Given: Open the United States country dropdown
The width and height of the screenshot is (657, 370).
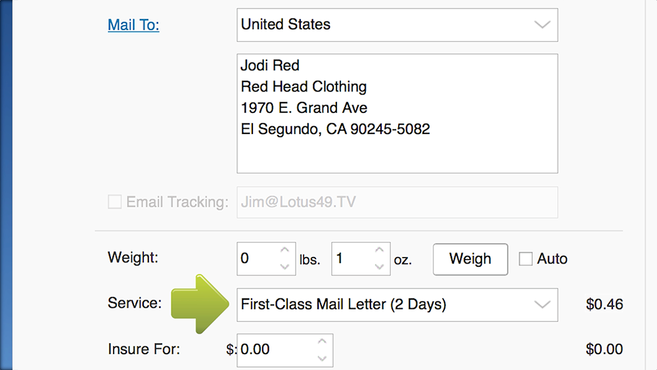Looking at the screenshot, I should [x=397, y=25].
